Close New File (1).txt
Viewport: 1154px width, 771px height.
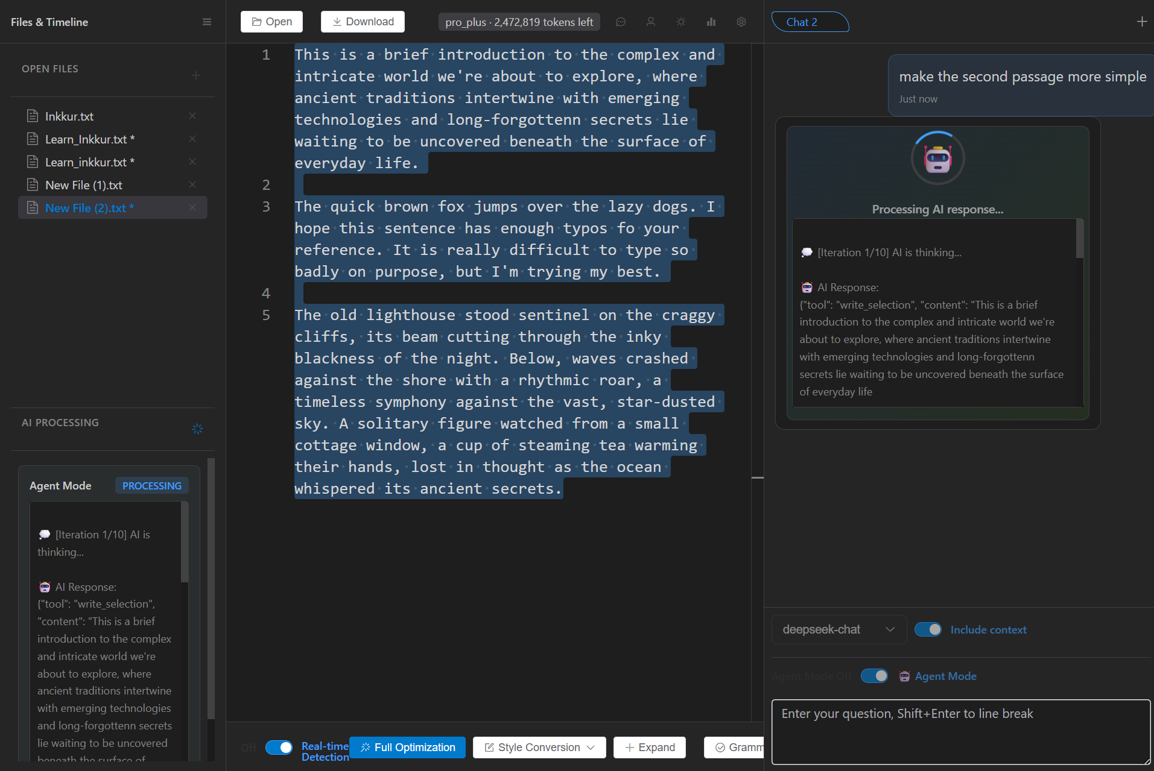click(192, 184)
